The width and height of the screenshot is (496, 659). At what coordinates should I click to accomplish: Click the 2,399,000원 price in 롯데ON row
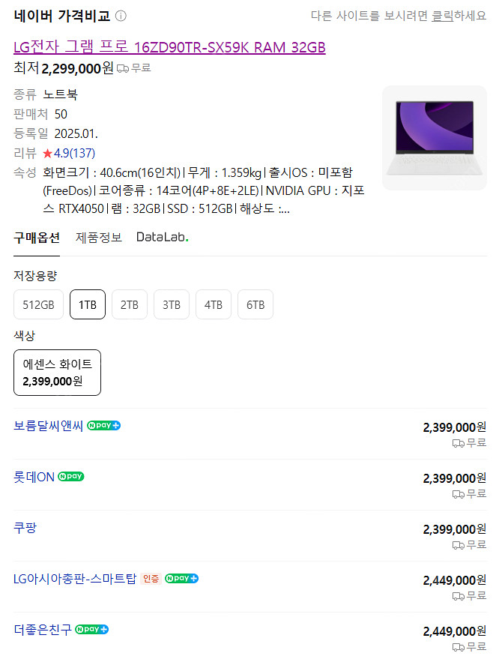pos(455,478)
